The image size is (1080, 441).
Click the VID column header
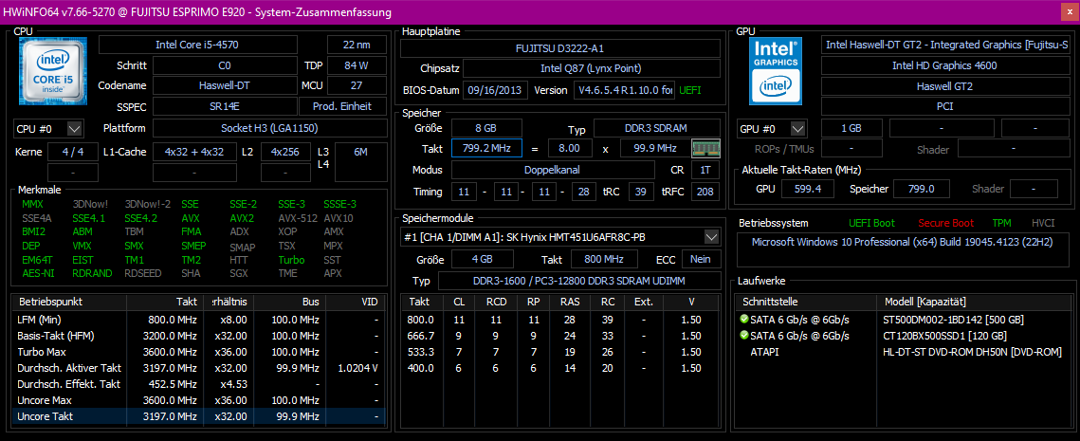356,302
